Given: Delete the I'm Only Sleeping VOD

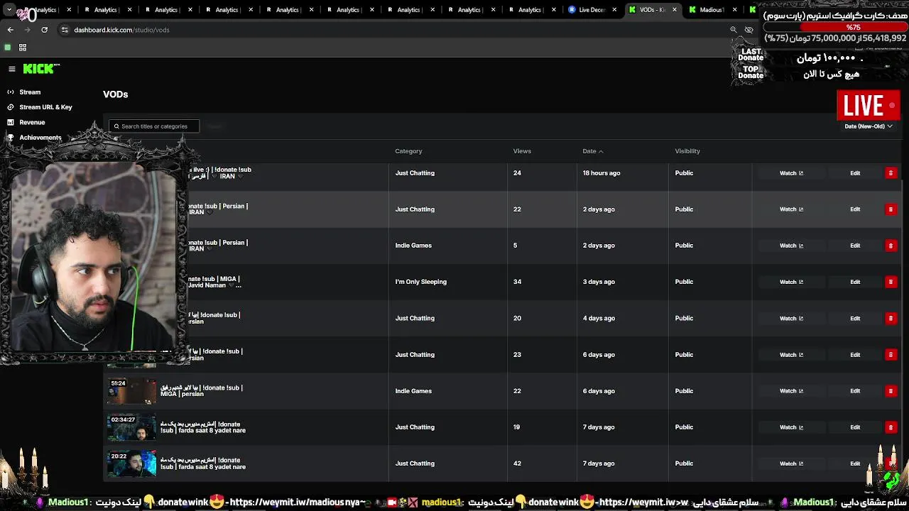Looking at the screenshot, I should pyautogui.click(x=891, y=282).
